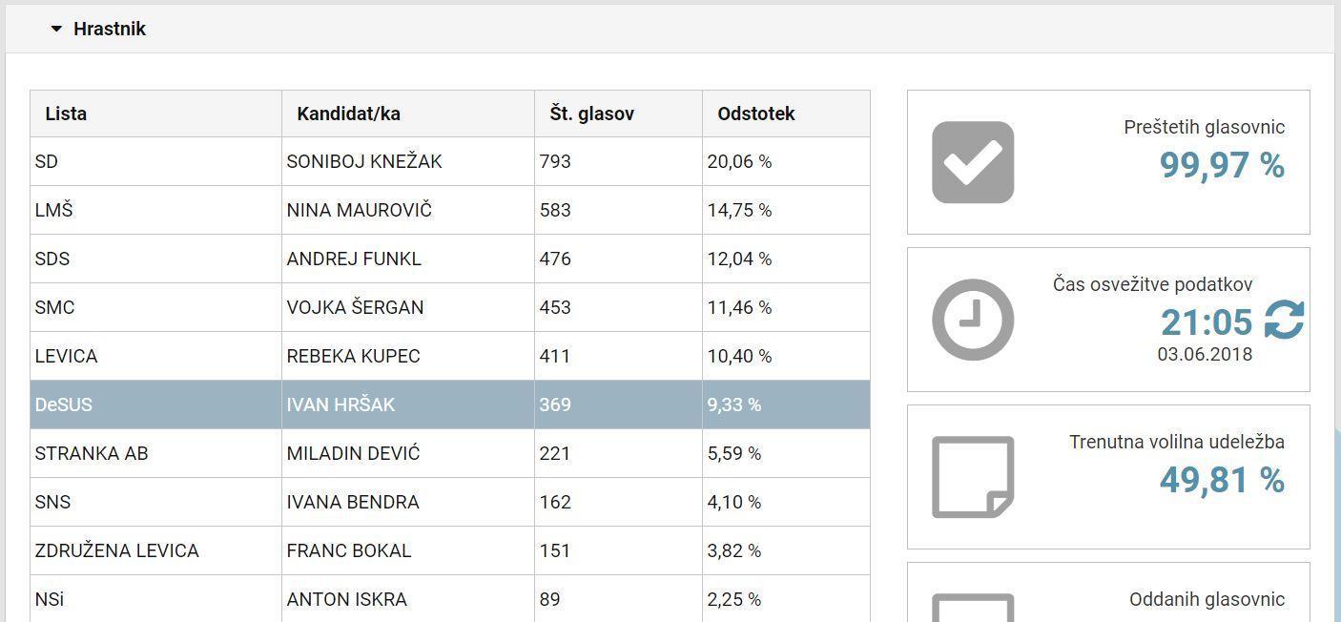Select candidate Soniboj Knežak
Screen dimensions: 1341x622
coord(363,162)
